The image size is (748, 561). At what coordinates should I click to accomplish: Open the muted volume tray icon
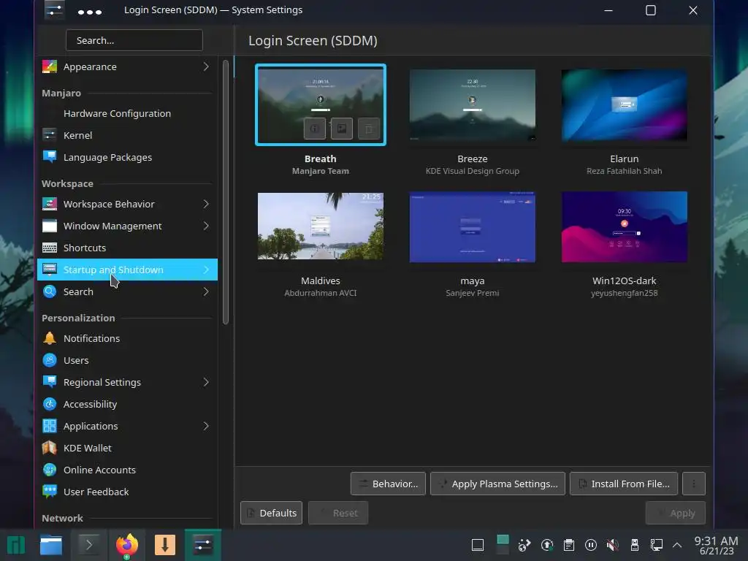(x=613, y=545)
